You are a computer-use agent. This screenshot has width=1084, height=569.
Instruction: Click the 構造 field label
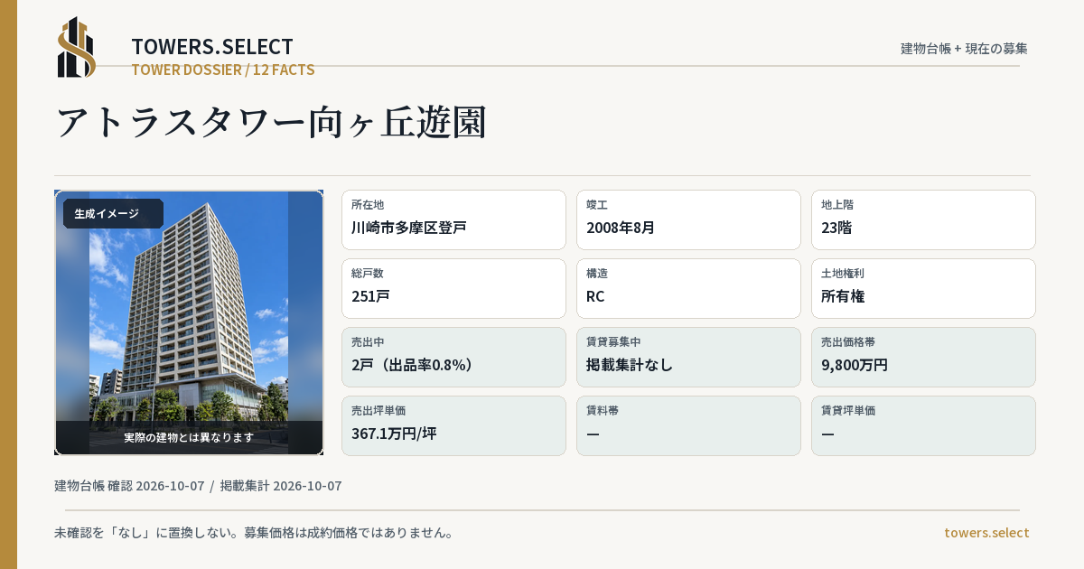(x=597, y=274)
